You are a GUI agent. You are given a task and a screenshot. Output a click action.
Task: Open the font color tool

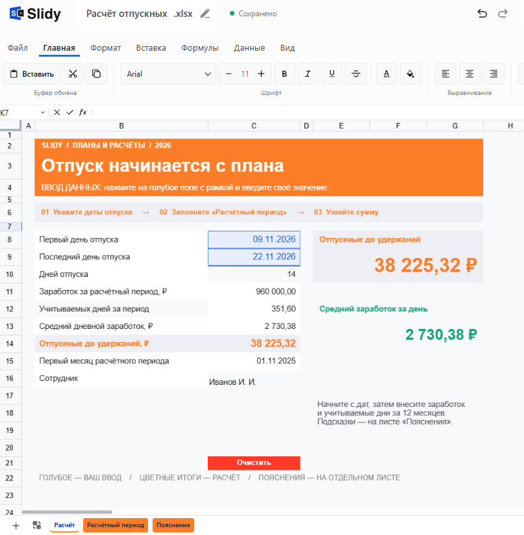pos(386,73)
